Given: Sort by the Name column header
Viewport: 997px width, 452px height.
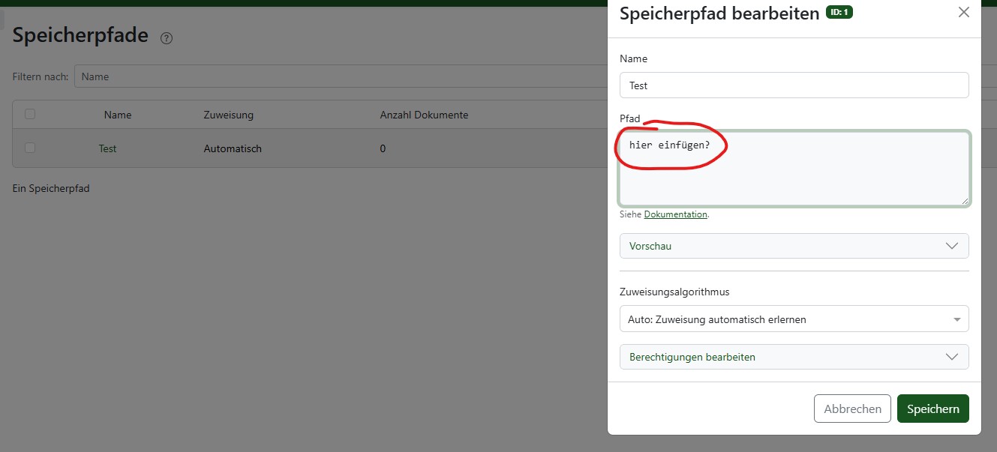Looking at the screenshot, I should click(118, 115).
